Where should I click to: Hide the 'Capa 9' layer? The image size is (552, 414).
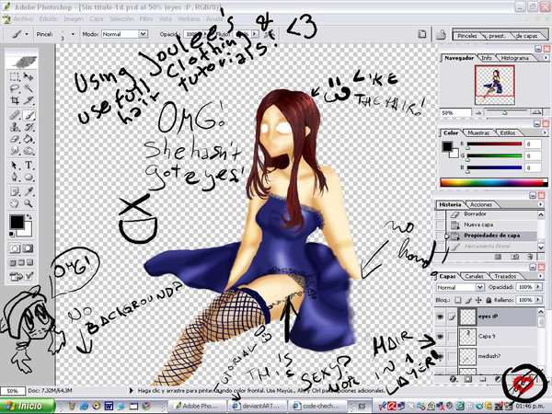coord(440,337)
